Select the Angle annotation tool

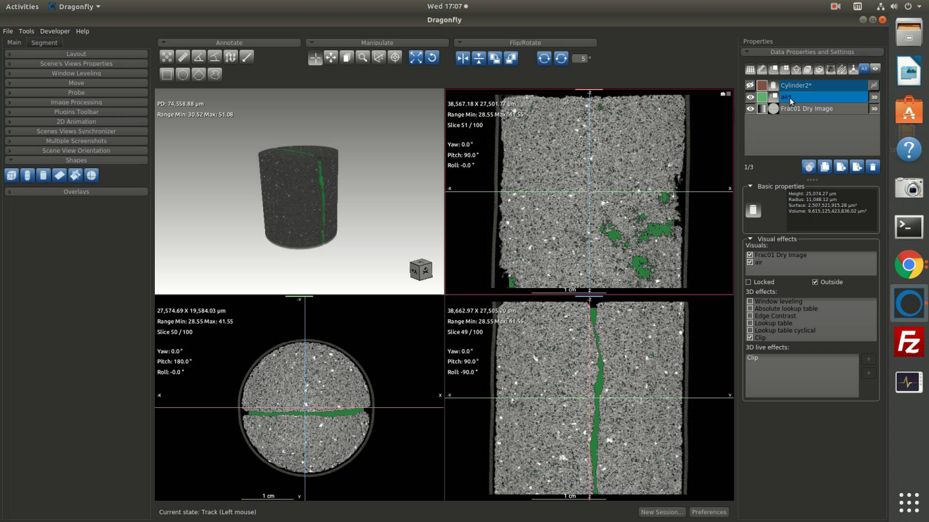pyautogui.click(x=199, y=57)
